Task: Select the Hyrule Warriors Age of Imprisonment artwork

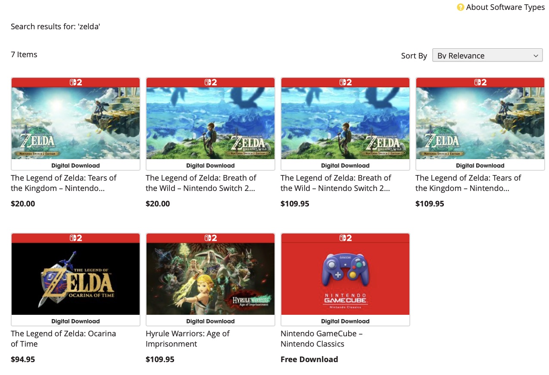Action: point(211,279)
